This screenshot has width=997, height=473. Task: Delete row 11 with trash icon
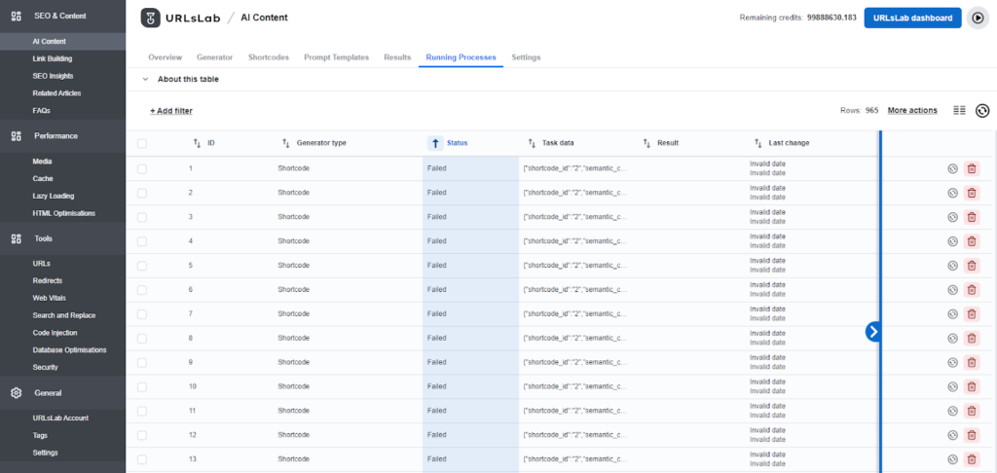pos(972,411)
